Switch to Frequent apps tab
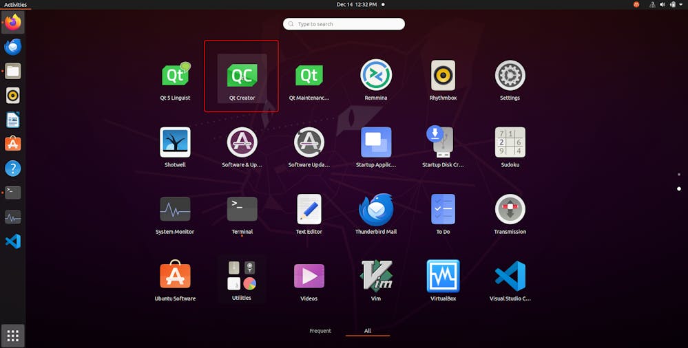 (x=320, y=331)
